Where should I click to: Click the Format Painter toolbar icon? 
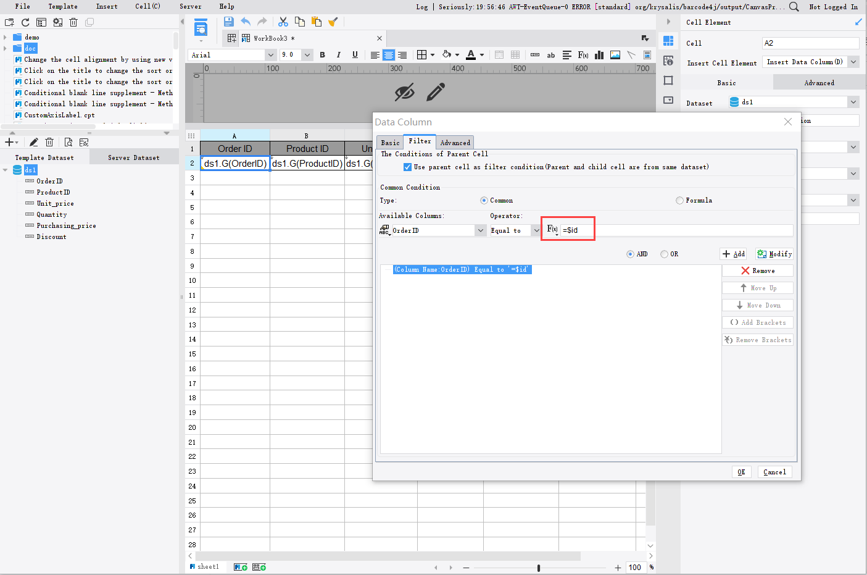pos(333,21)
